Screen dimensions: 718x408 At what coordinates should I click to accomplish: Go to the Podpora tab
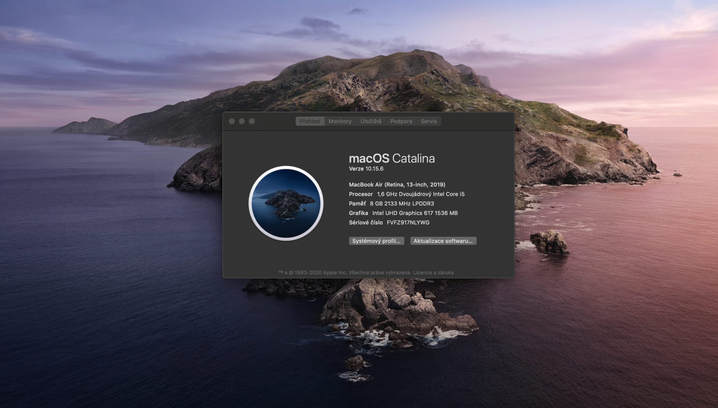click(401, 121)
